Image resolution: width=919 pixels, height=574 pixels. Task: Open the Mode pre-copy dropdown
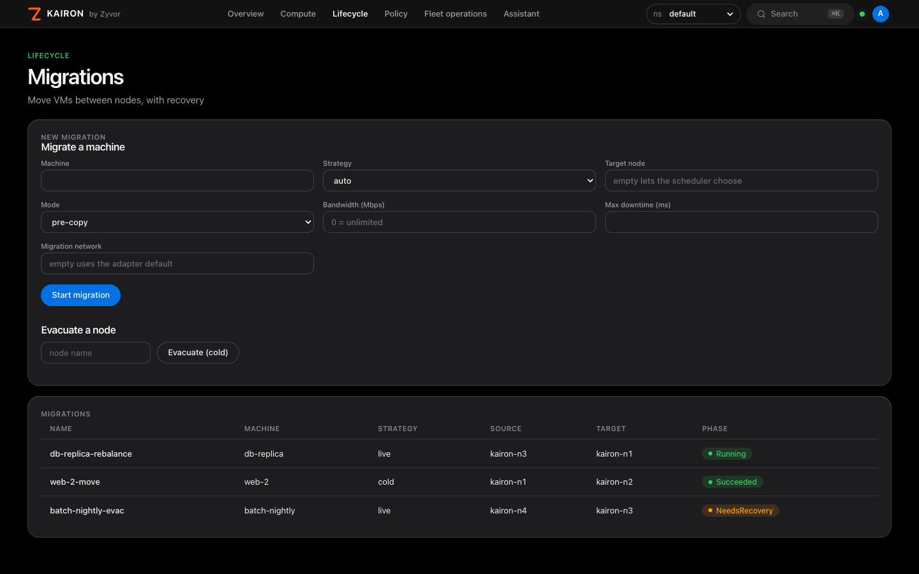point(177,222)
